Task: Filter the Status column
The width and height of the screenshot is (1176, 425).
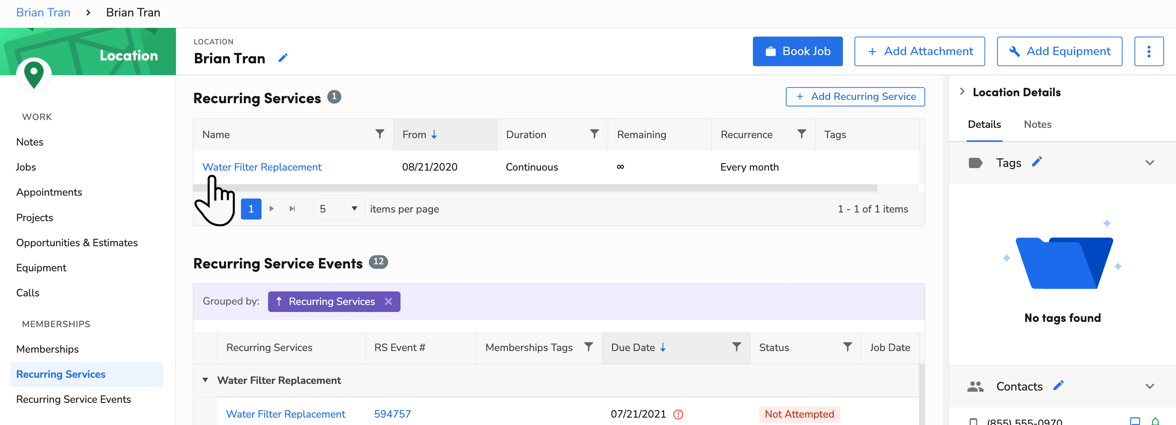Action: pos(847,347)
